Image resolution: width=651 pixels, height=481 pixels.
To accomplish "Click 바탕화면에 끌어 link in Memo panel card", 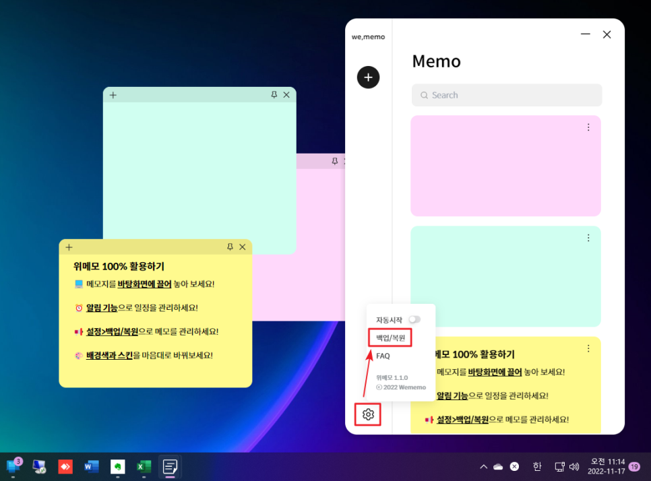I will (495, 373).
